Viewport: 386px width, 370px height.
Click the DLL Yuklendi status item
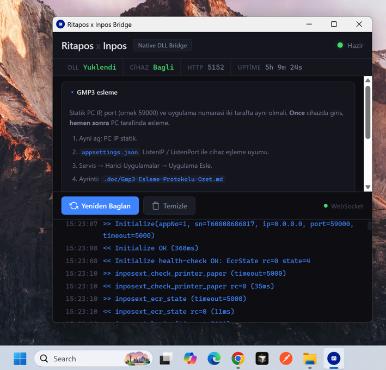[x=91, y=68]
